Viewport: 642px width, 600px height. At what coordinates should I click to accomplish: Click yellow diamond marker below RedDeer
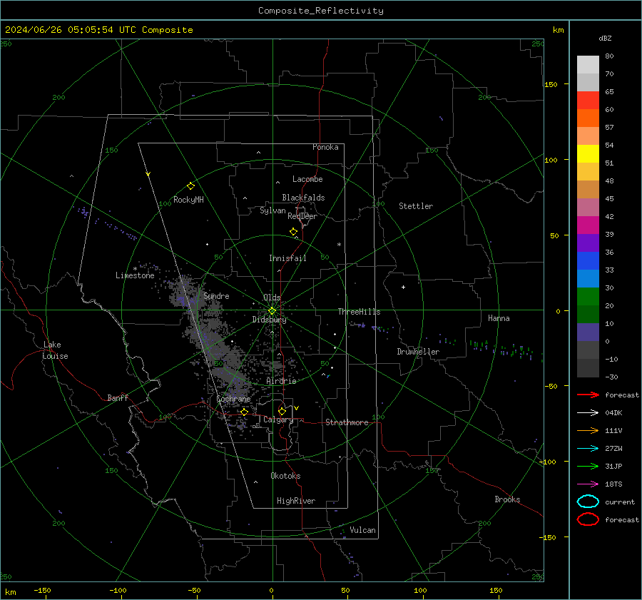pyautogui.click(x=293, y=232)
